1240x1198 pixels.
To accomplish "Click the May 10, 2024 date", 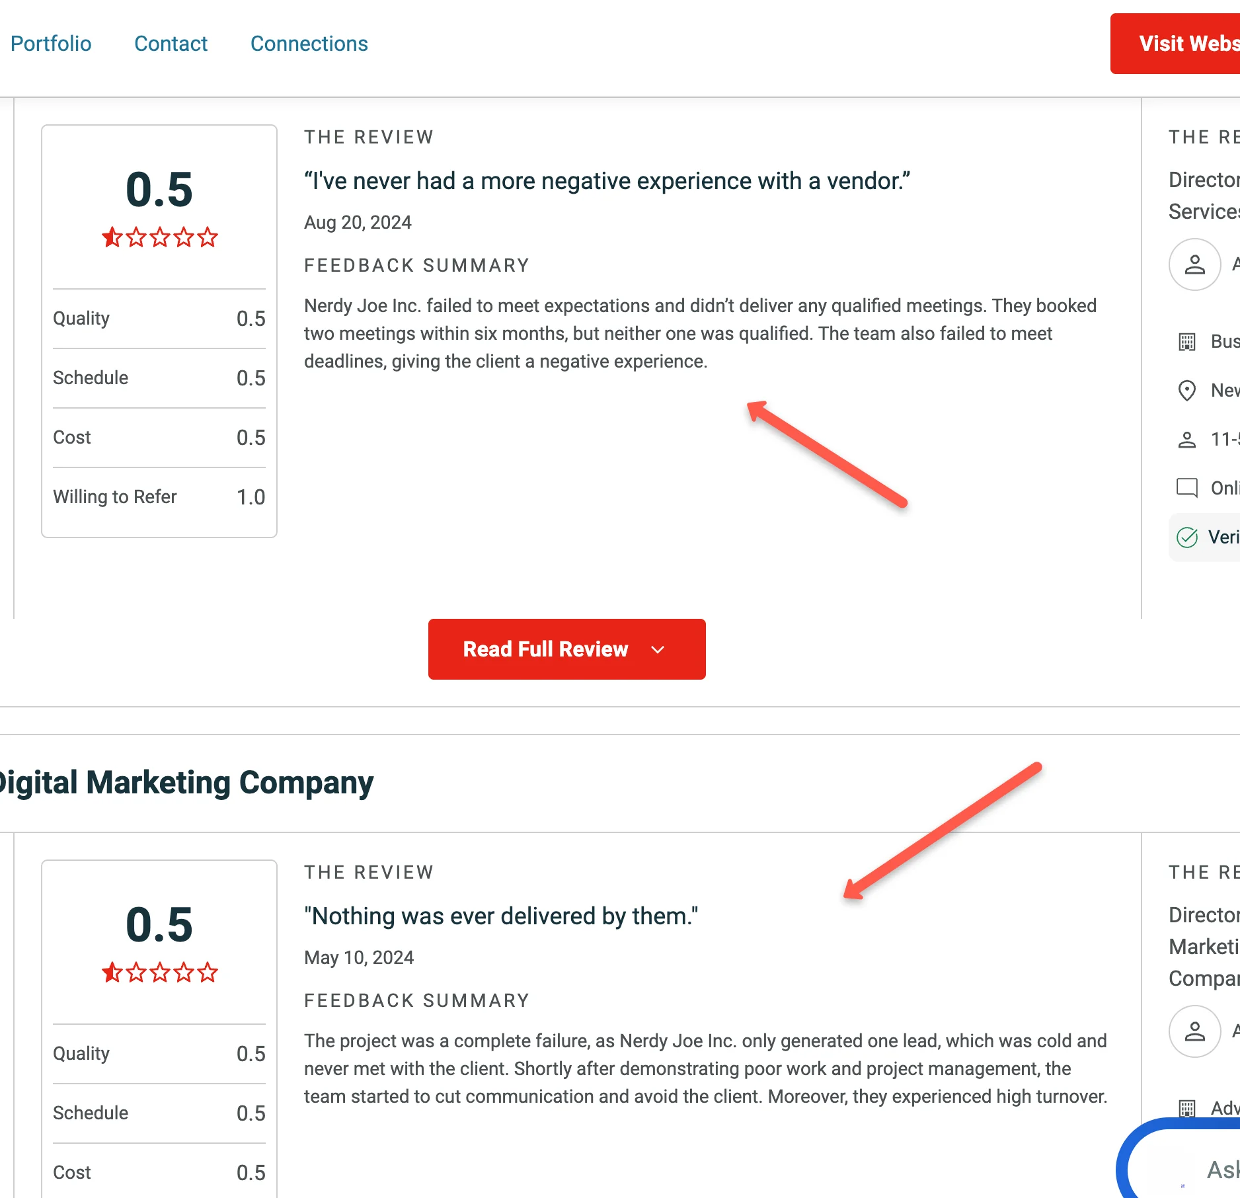I will pos(359,957).
